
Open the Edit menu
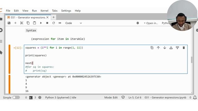click(x=16, y=11)
